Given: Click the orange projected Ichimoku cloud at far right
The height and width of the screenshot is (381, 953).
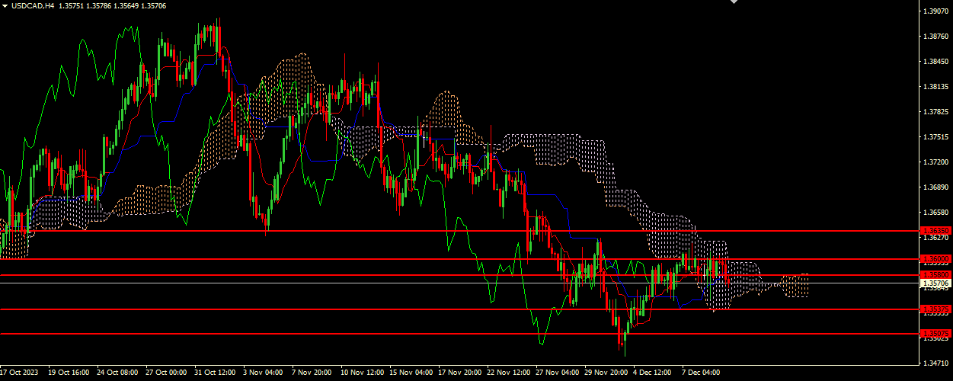Looking at the screenshot, I should coord(798,286).
